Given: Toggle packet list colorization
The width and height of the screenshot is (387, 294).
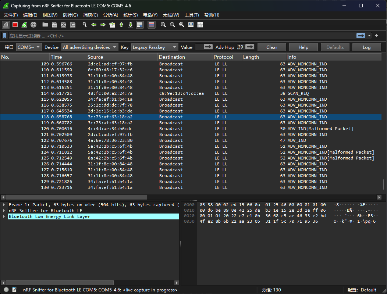Looking at the screenshot, I should click(x=152, y=25).
